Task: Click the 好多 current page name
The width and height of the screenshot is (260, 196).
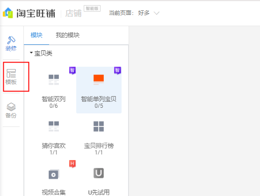Action: pos(144,13)
